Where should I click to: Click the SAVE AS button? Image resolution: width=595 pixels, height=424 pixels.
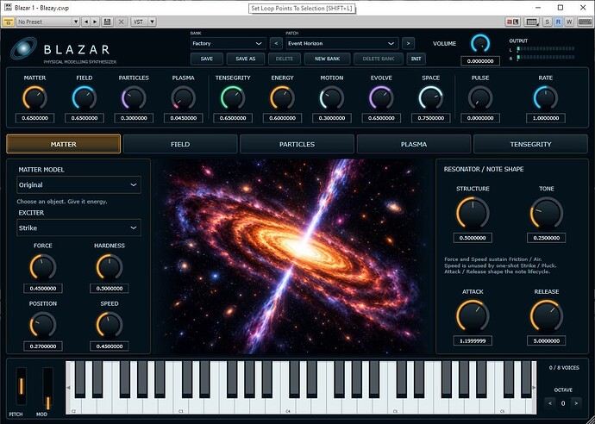(246, 59)
